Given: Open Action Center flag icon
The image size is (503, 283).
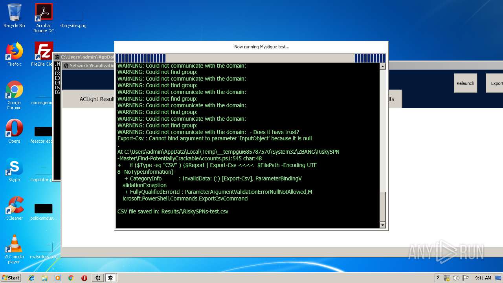Looking at the screenshot, I should tap(465, 278).
